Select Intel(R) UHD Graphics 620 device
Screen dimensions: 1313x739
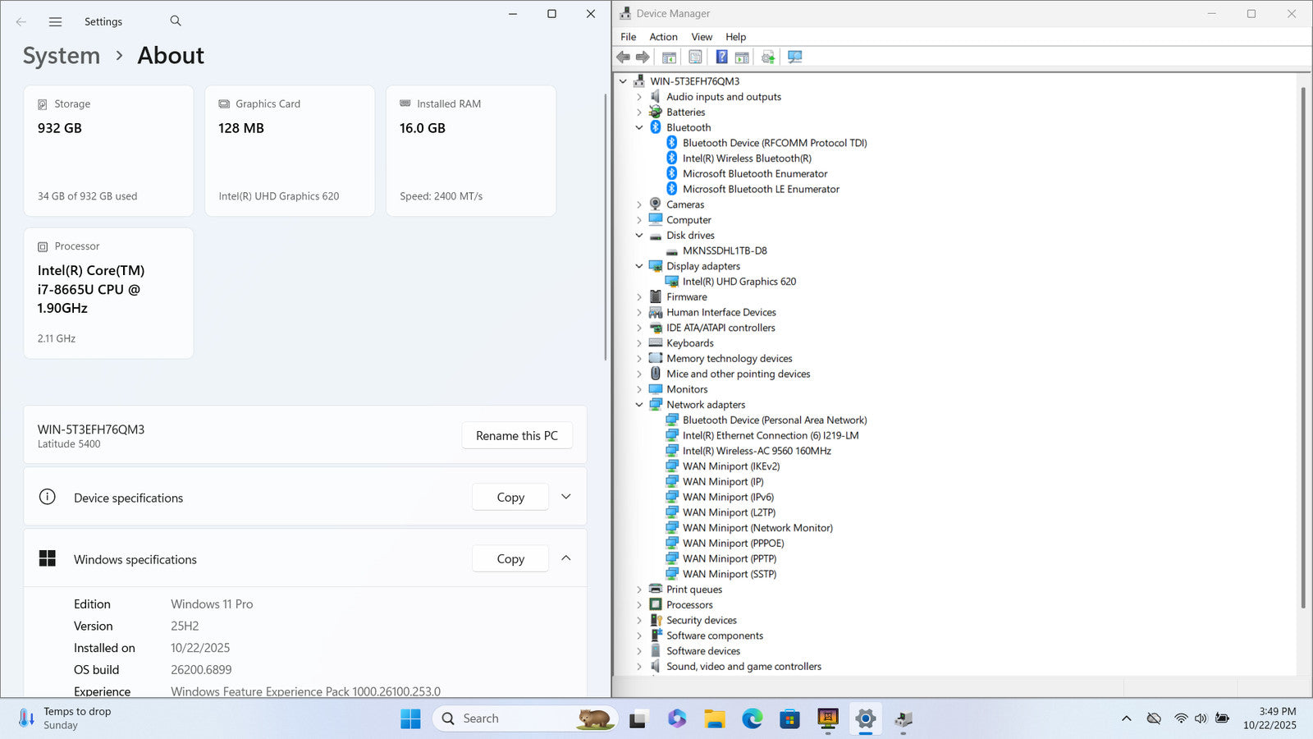click(739, 282)
